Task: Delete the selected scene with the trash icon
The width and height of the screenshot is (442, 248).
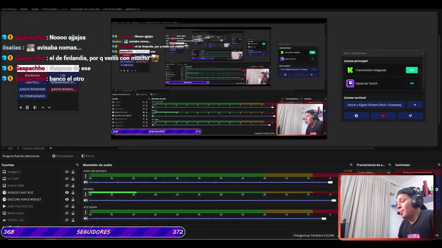Action: (27, 107)
